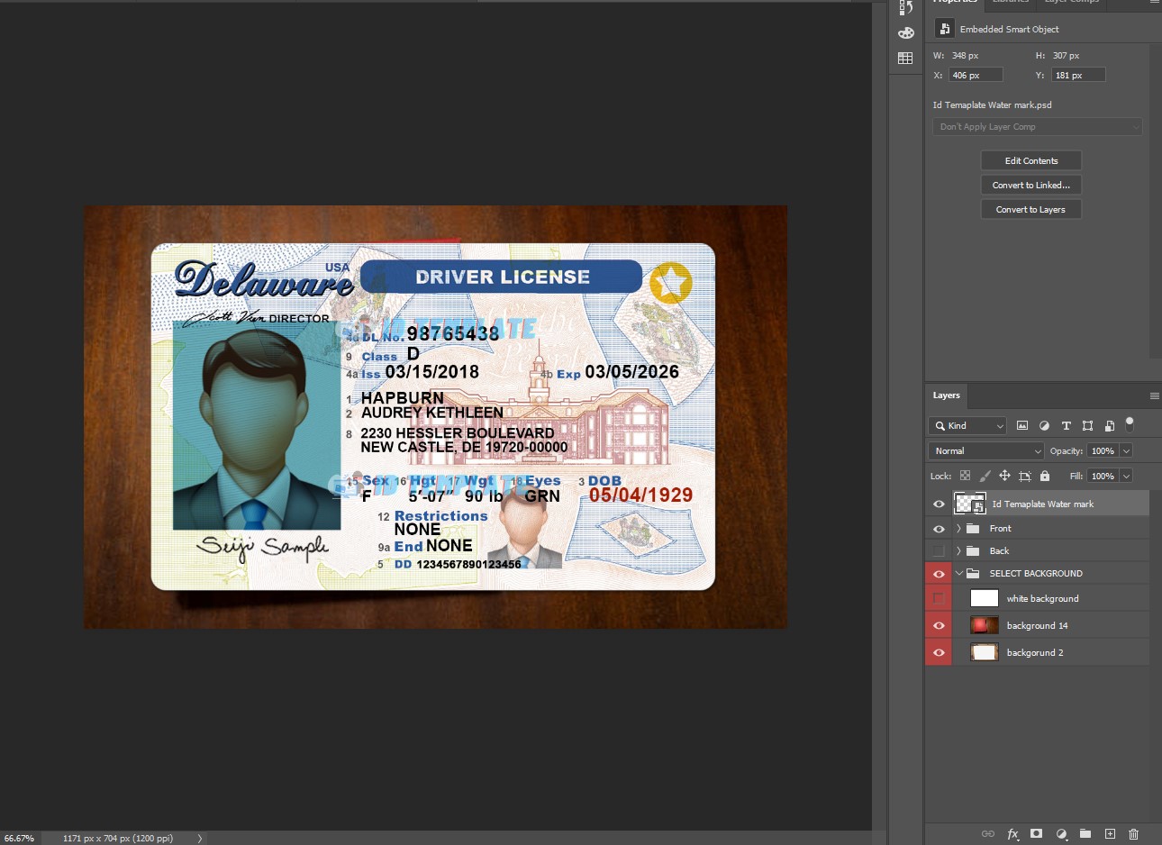
Task: Select the backgorund 2 layer thumbnail
Action: [984, 652]
